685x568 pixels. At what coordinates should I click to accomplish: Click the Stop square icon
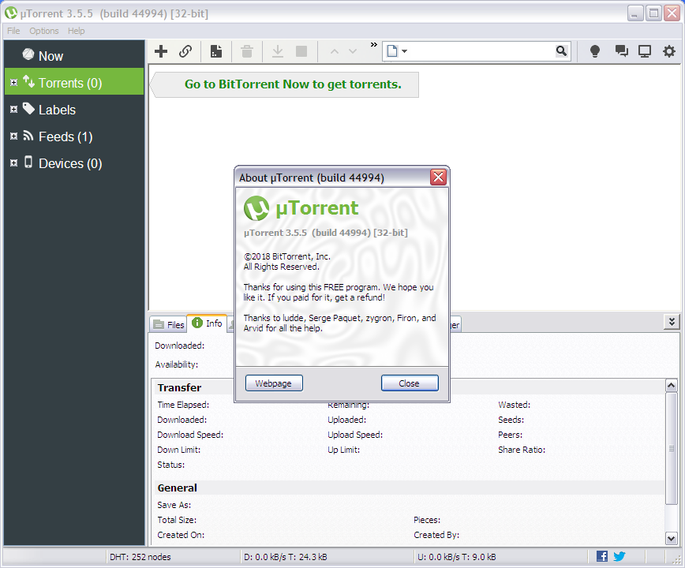click(301, 51)
